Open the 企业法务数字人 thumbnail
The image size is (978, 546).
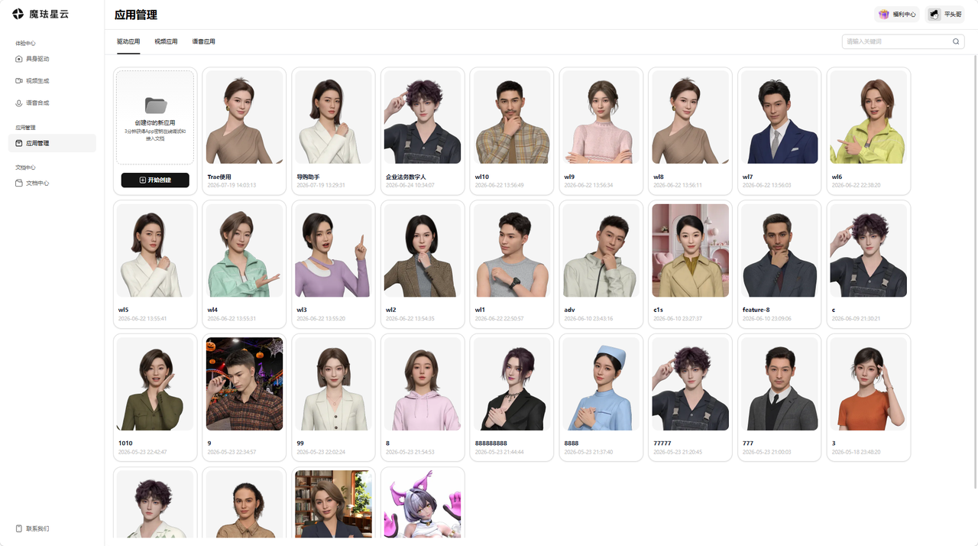[423, 117]
